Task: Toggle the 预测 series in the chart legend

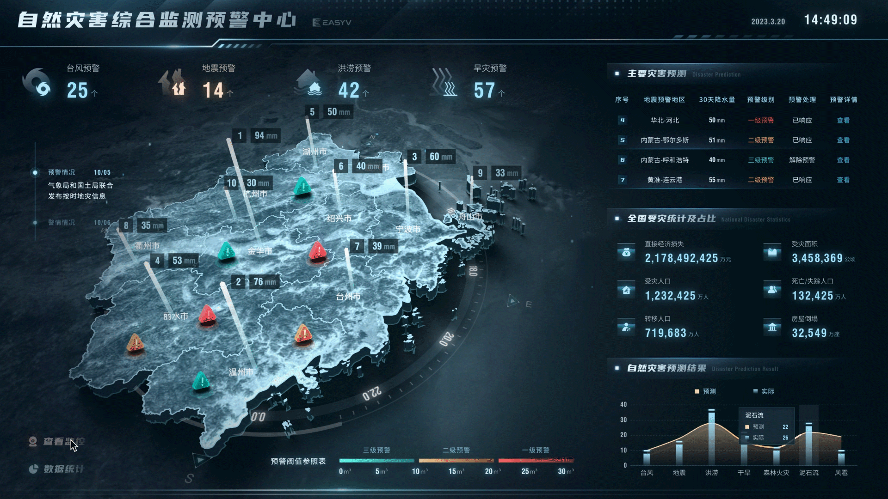Action: coord(705,391)
